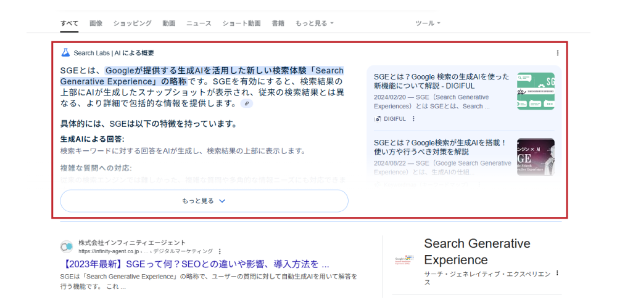Click the Search Generative Experience panel title

pyautogui.click(x=477, y=252)
